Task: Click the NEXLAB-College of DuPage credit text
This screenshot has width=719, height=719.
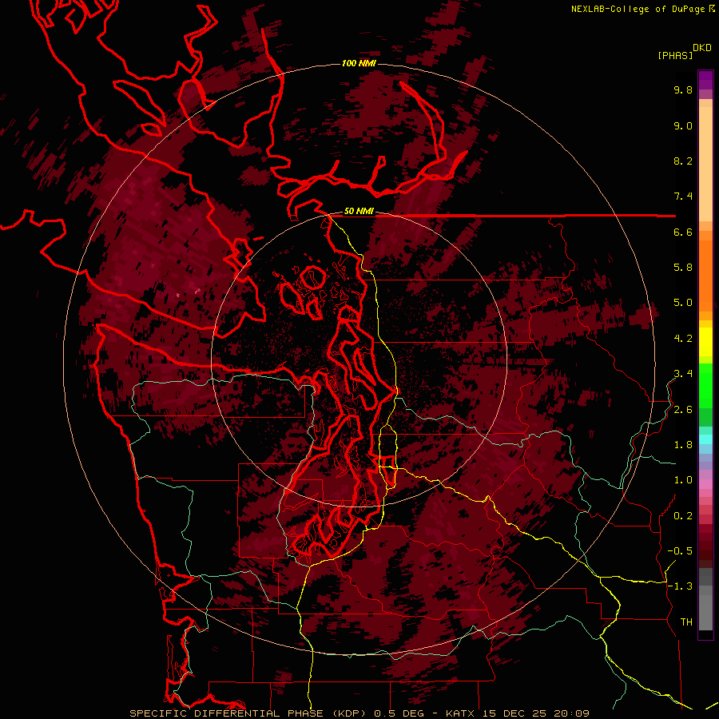Action: coord(638,9)
